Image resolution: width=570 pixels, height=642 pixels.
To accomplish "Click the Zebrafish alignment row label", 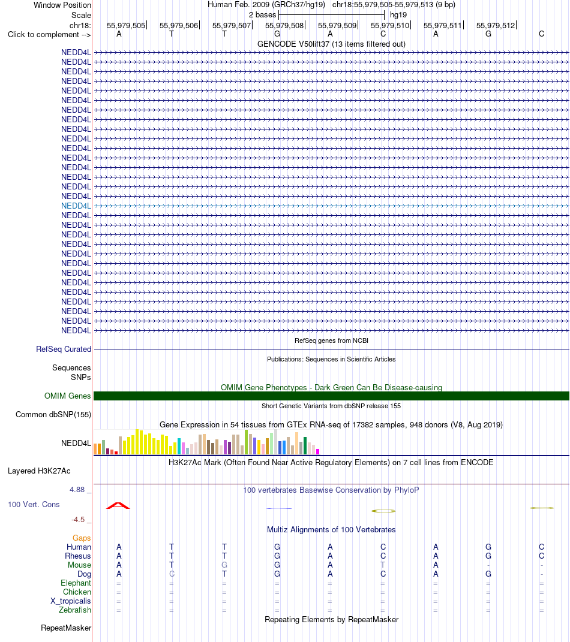I will coord(74,610).
